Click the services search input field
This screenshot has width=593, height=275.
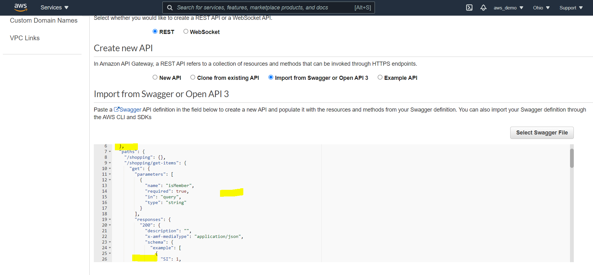268,8
